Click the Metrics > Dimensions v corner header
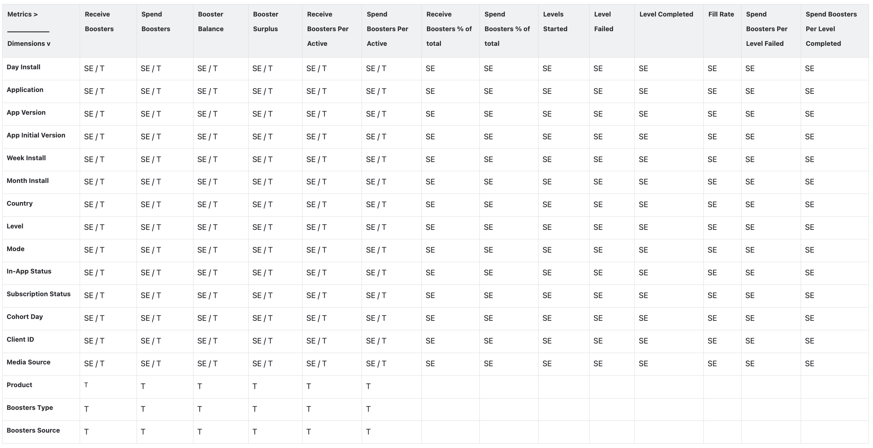This screenshot has width=873, height=448. pos(29,29)
